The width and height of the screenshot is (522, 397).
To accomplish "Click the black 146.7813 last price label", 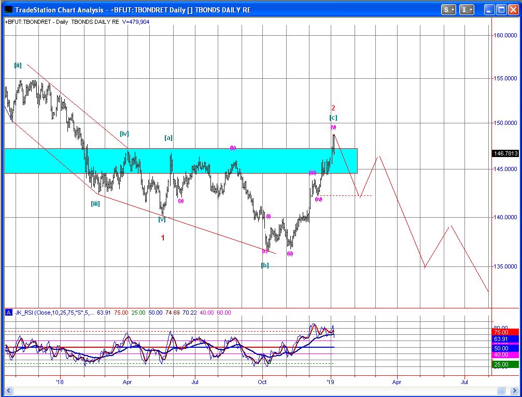I will pos(506,153).
